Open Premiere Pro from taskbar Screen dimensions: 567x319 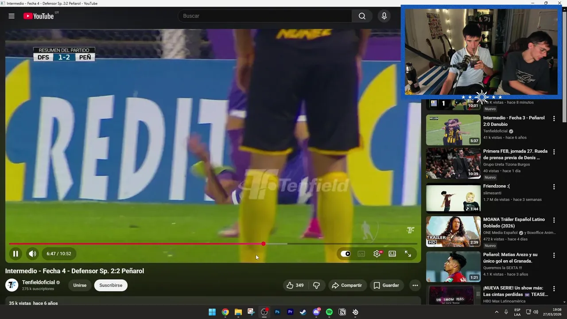click(x=290, y=312)
